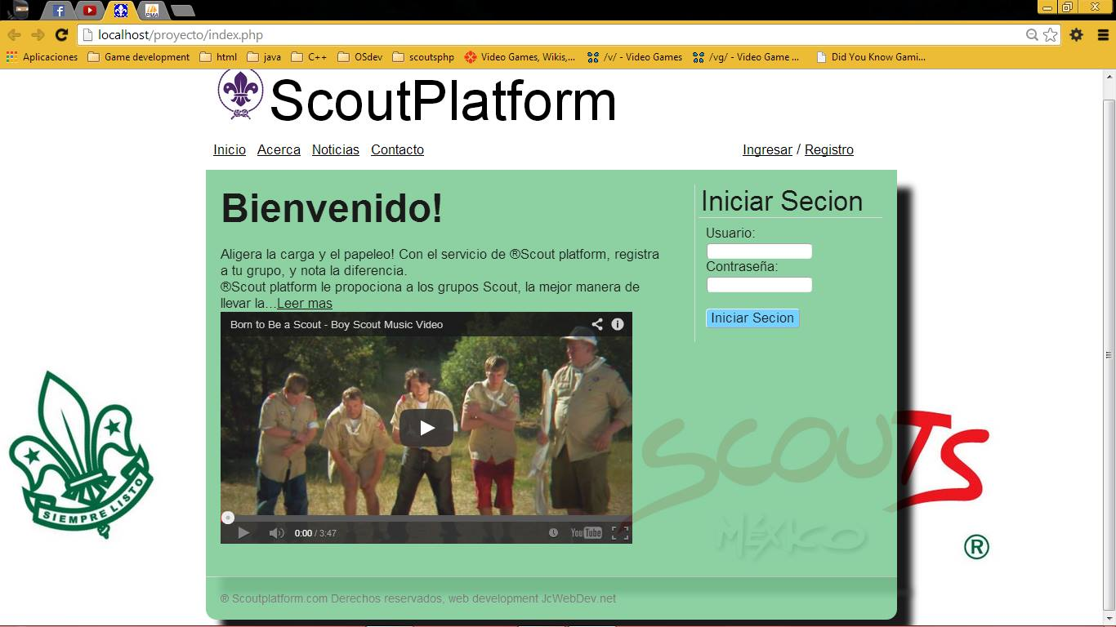
Task: Open the Chrome hamburger menu
Action: (x=1102, y=34)
